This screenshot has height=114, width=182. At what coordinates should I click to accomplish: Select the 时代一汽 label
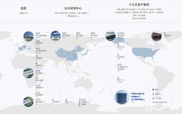coord(121,80)
